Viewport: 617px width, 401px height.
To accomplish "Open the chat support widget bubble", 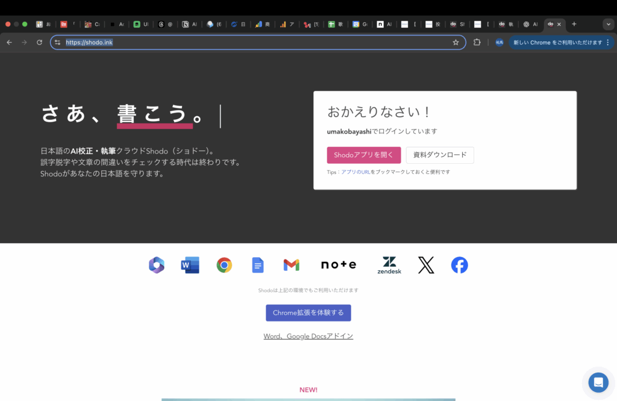I will [598, 382].
